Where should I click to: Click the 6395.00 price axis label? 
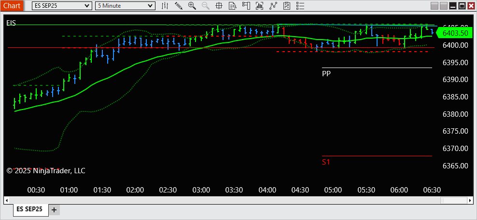[x=455, y=62]
